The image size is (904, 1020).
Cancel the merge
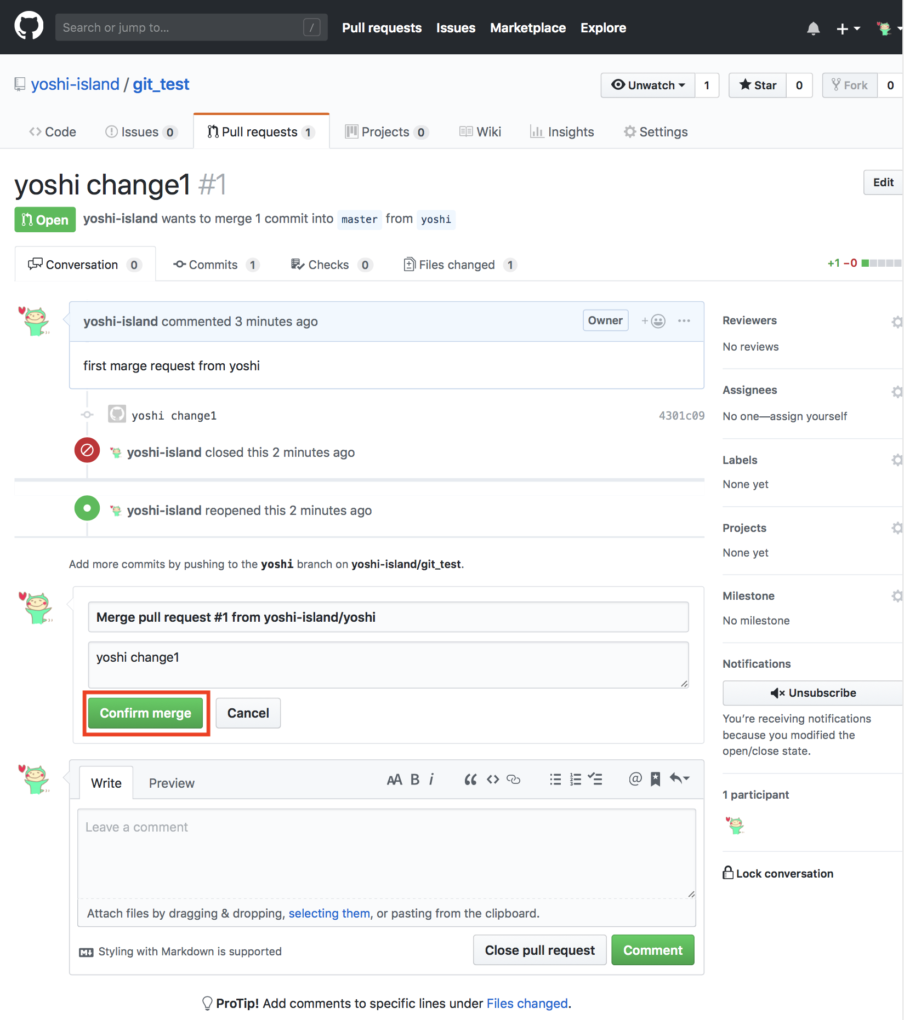click(248, 713)
